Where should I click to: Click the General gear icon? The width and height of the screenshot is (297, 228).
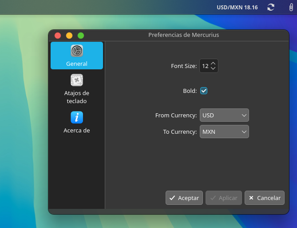77,51
